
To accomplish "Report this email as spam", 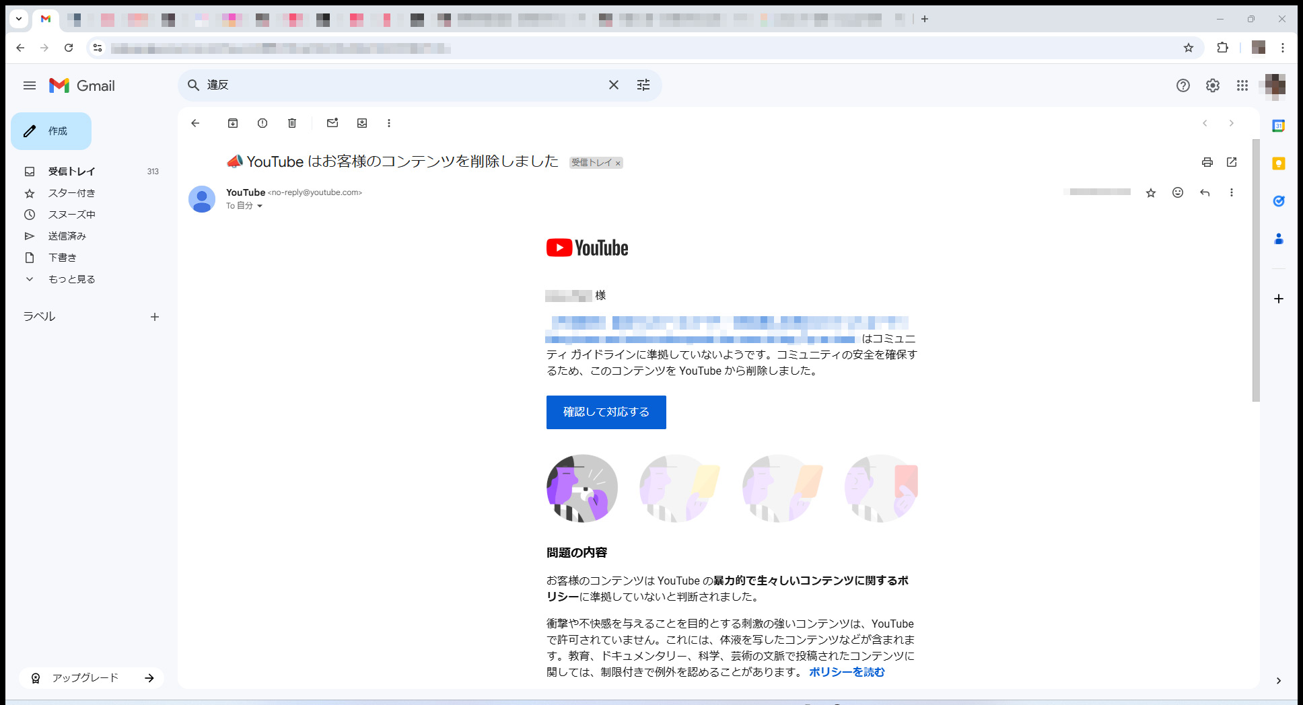I will 262,123.
